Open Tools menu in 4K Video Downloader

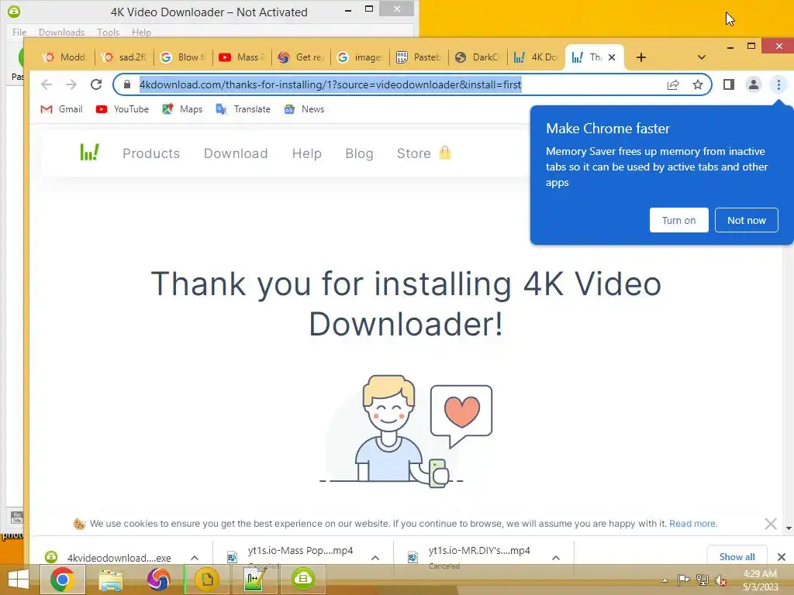tap(109, 33)
